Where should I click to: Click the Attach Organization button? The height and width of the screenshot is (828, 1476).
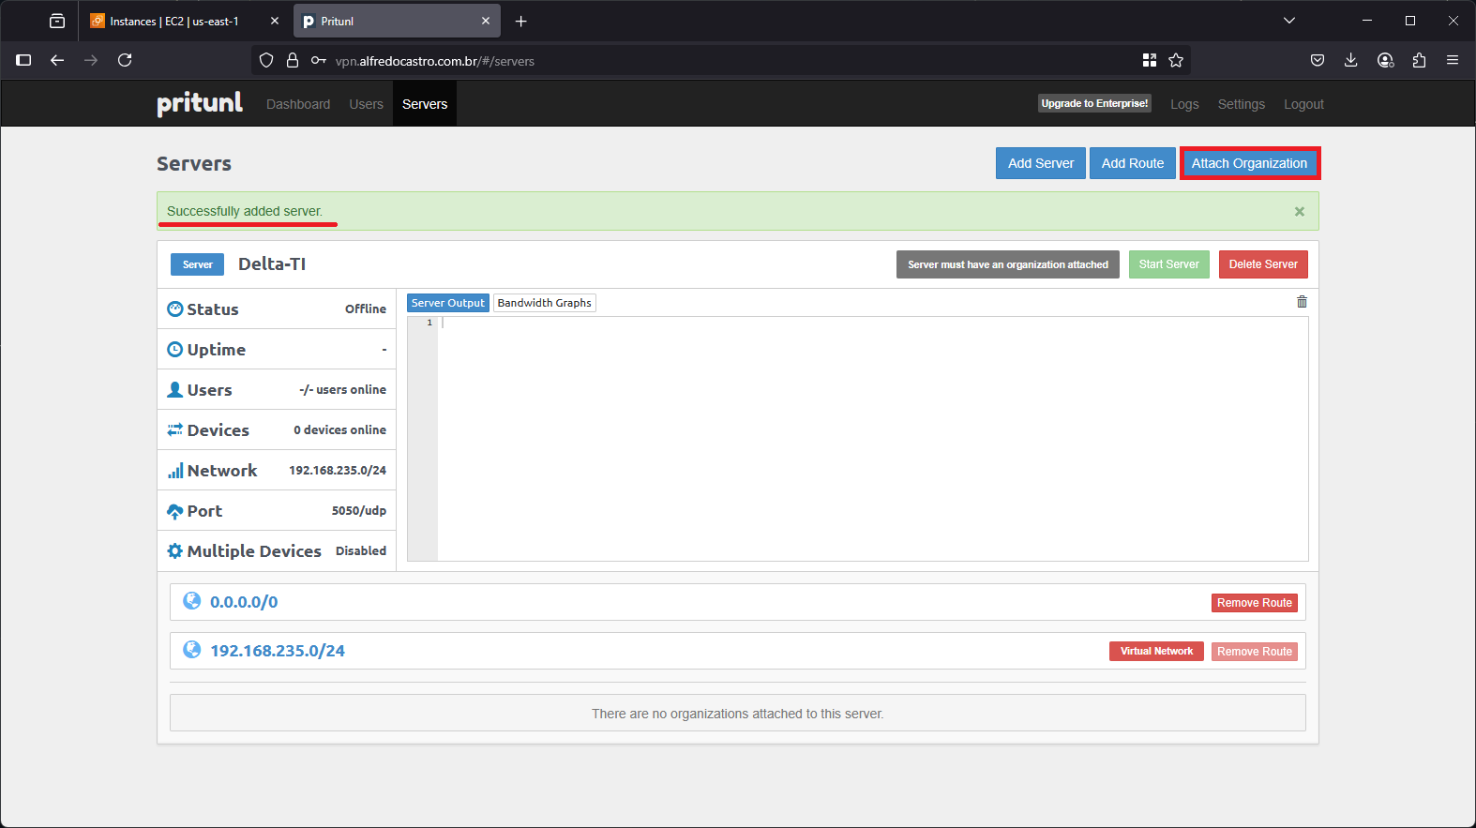[1249, 163]
